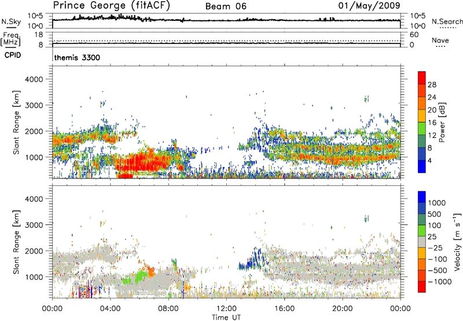Screen dimensions: 463x321
Task: Click the 'Velocity [m s-1]' colorbar title
Action: click(x=457, y=242)
